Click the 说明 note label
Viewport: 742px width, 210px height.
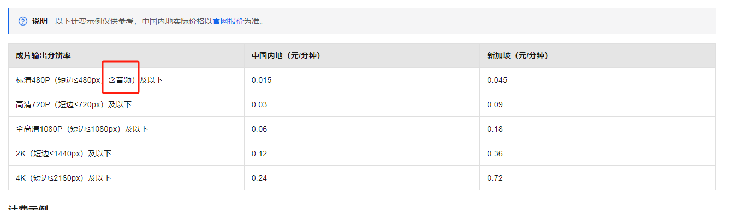[x=39, y=21]
